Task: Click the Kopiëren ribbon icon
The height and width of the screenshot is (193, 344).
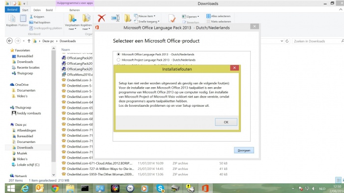Action: pyautogui.click(x=12, y=20)
